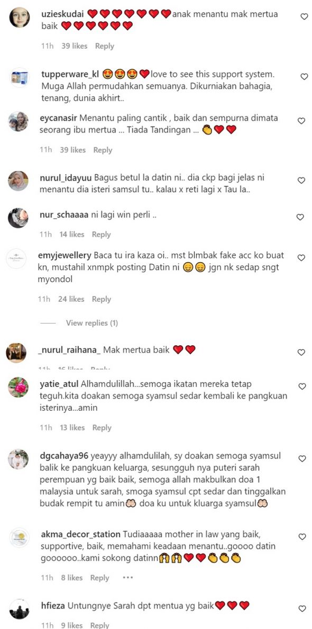The width and height of the screenshot is (312, 629).
Task: Heart the nurul_idayuu comment
Action: (301, 181)
